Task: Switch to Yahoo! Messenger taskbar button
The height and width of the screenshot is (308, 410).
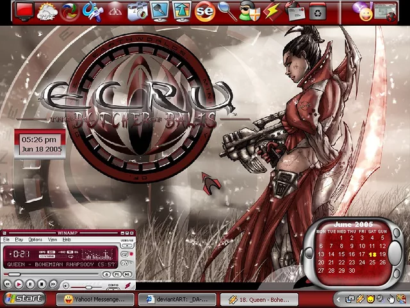Action: point(95,299)
